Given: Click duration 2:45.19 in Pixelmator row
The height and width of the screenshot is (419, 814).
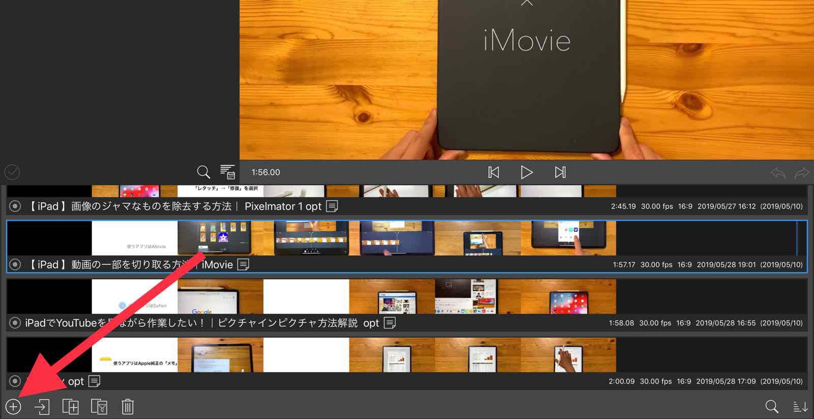Looking at the screenshot, I should click(623, 206).
